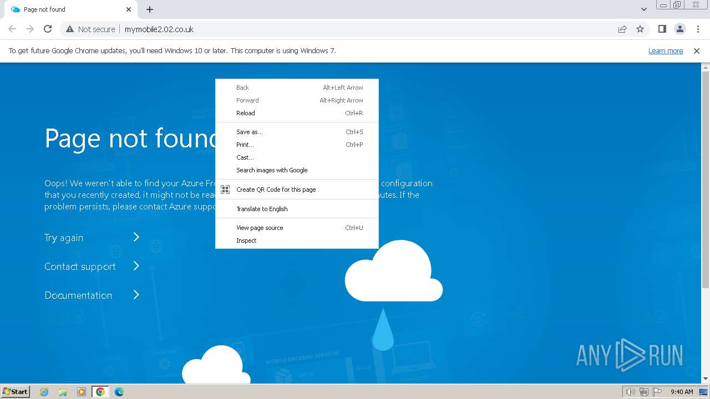Click the Not secure warning icon
The width and height of the screenshot is (710, 399).
(69, 29)
